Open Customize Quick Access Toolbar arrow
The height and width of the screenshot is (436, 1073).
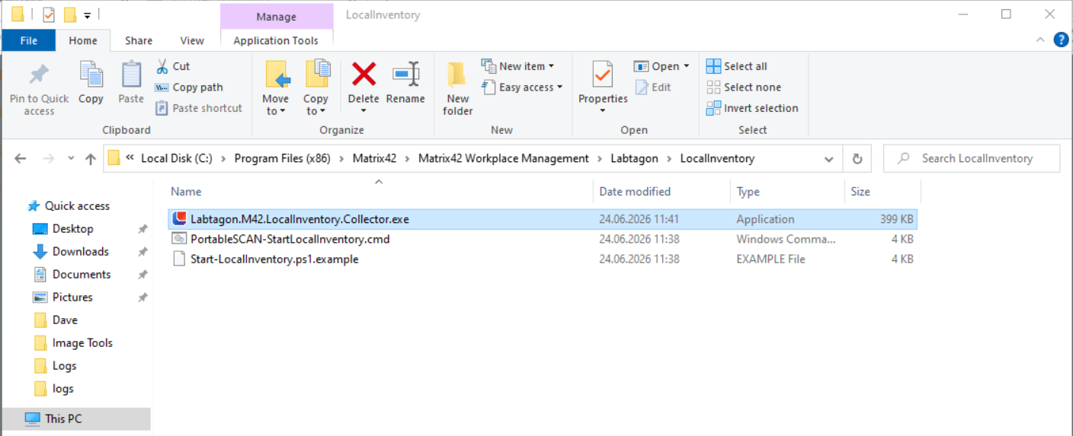[x=88, y=15]
